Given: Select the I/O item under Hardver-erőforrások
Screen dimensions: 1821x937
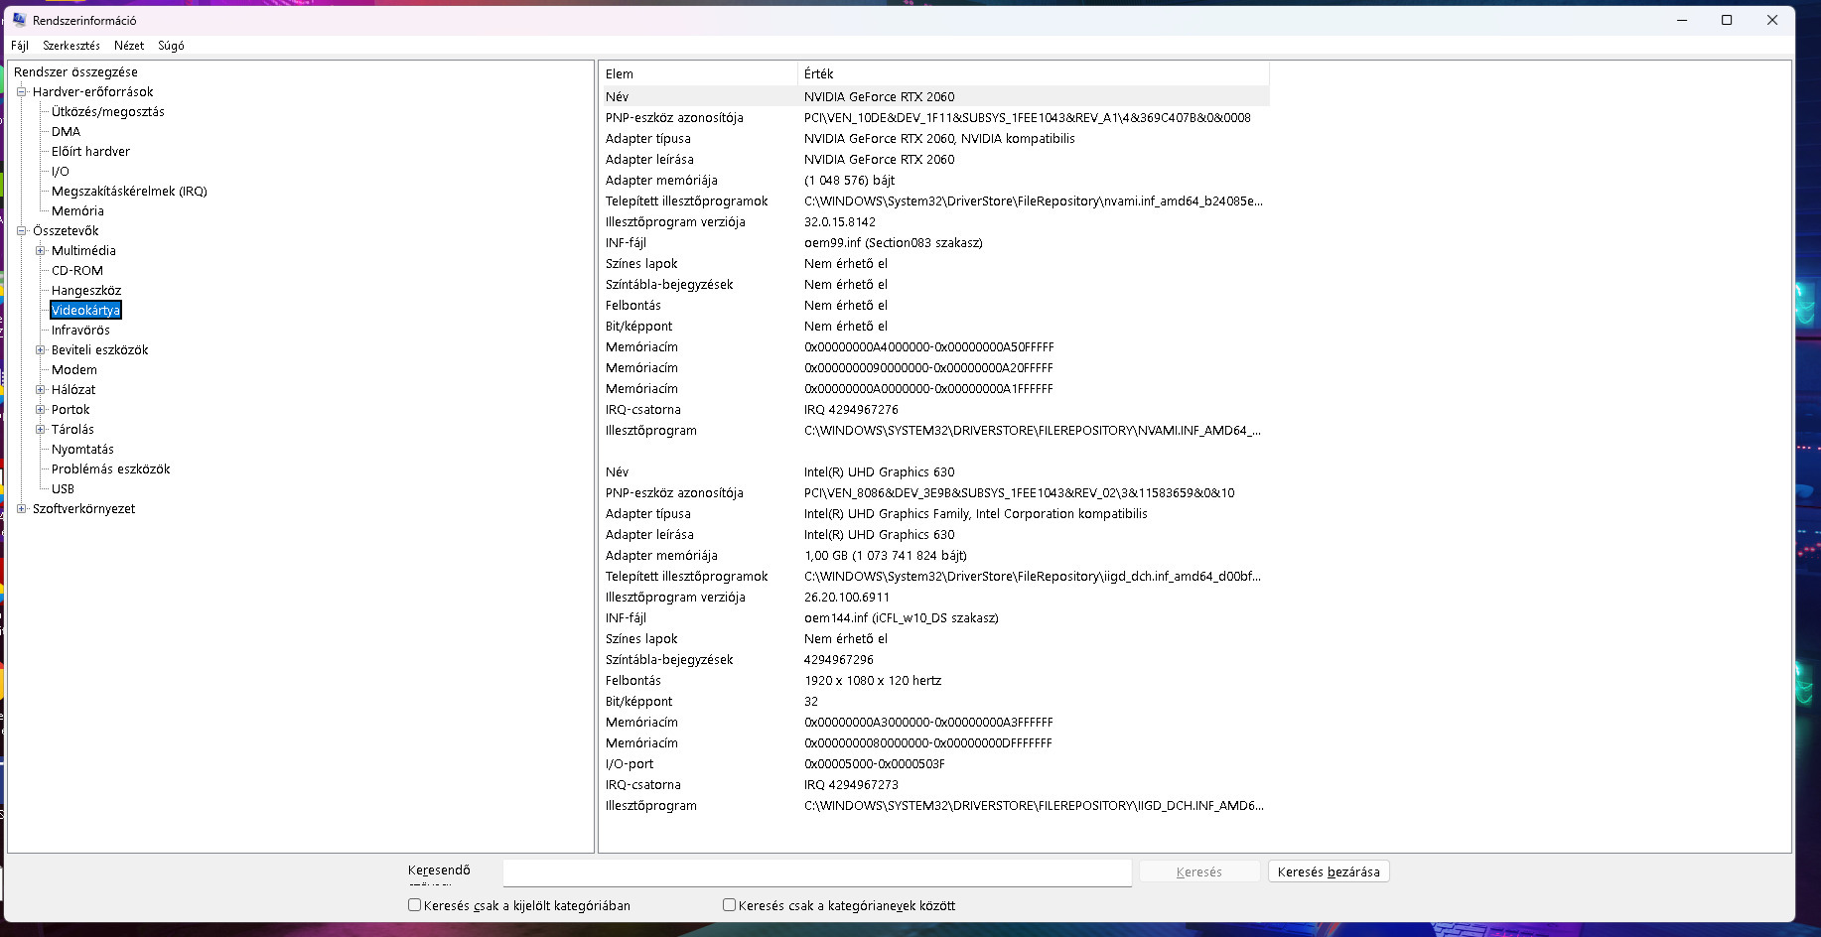Looking at the screenshot, I should coord(61,171).
